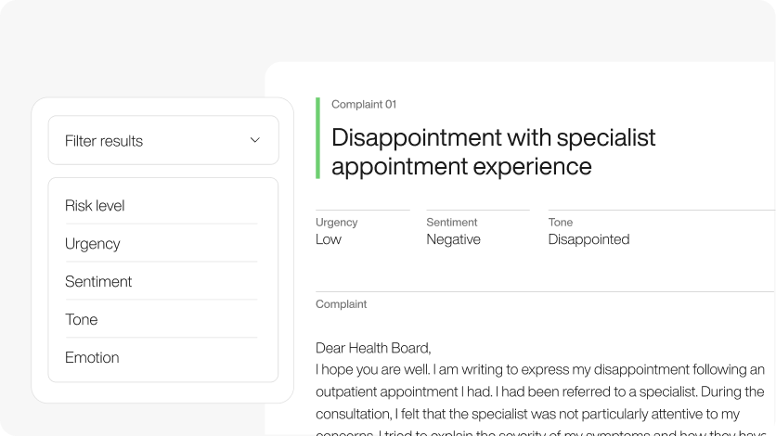Click the line mentioning "outpatient appointment"
This screenshot has width=776, height=436.
[x=540, y=392]
